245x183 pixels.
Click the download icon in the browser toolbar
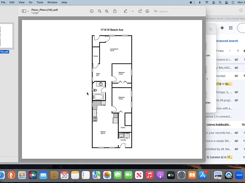click(x=241, y=10)
